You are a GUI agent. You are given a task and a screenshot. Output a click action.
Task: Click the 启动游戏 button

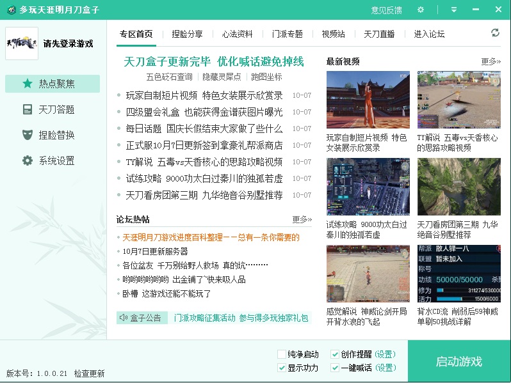click(x=459, y=361)
